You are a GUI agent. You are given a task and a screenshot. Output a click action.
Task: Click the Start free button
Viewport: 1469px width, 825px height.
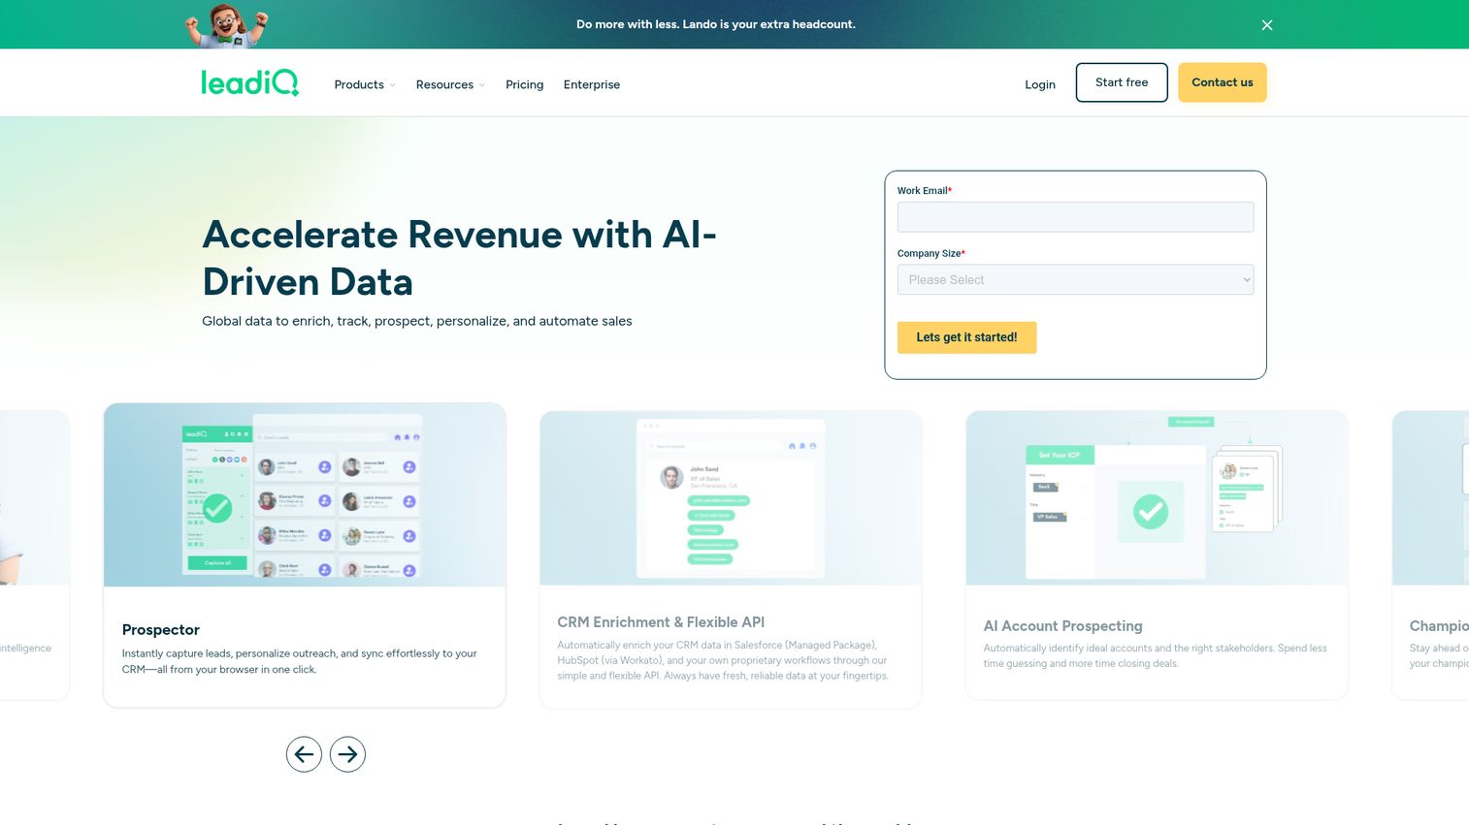[1122, 82]
